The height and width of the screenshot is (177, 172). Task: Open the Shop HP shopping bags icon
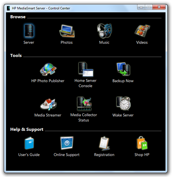(x=142, y=143)
